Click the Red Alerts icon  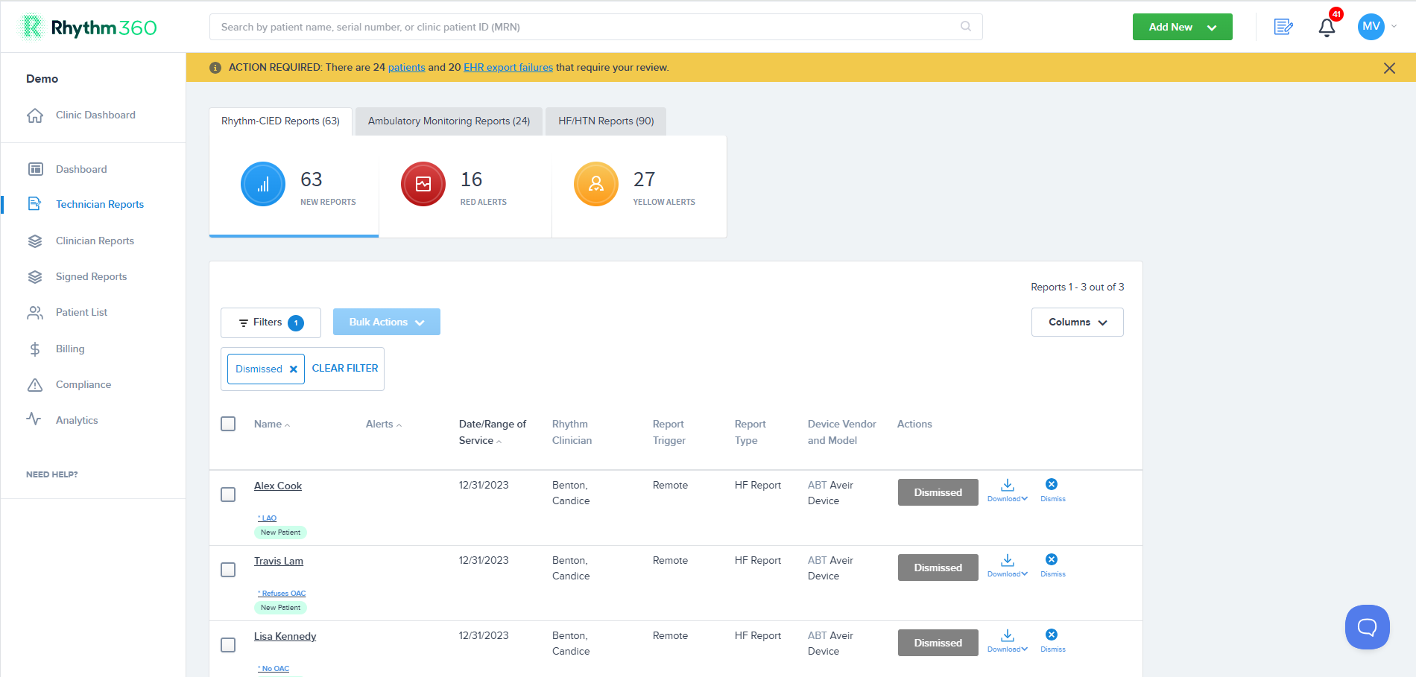tap(423, 184)
